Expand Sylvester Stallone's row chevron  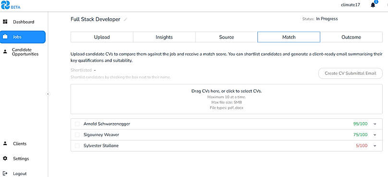[375, 146]
